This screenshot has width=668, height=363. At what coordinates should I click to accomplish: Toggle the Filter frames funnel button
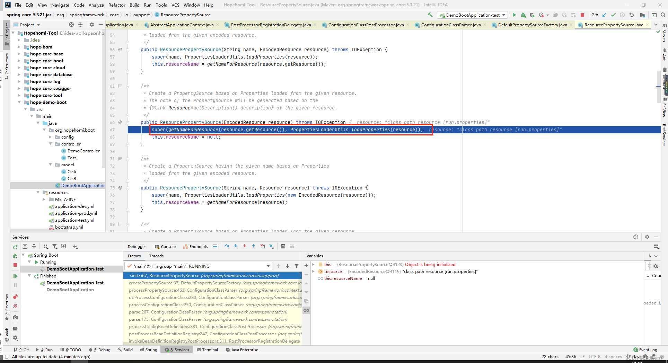click(x=297, y=266)
